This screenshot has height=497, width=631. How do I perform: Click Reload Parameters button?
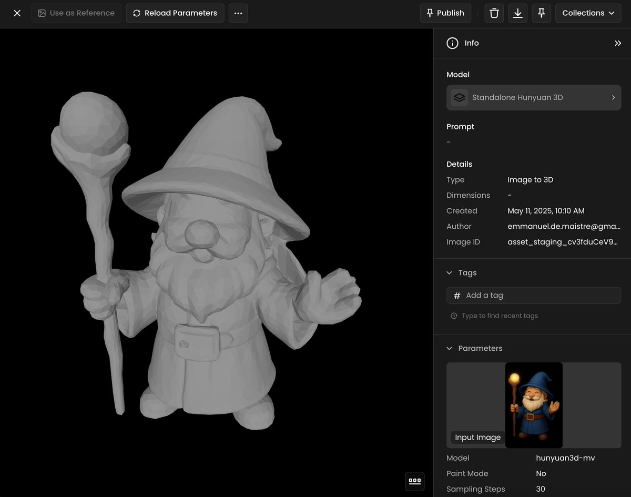175,13
